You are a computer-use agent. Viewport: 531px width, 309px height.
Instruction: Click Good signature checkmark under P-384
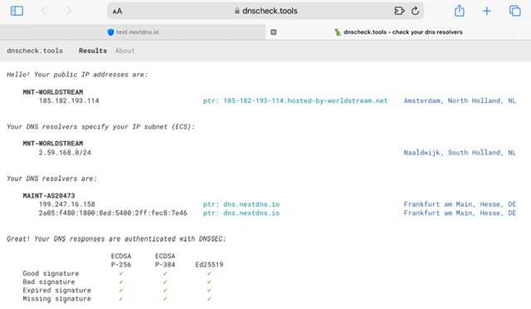[165, 273]
